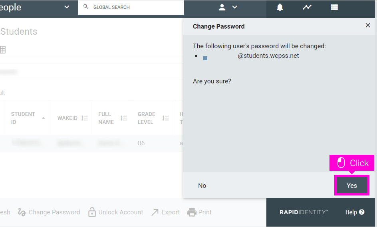
Task: Expand the People module dropdown chevron
Action: (x=67, y=7)
